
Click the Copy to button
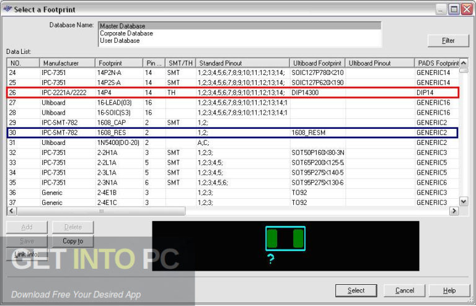[73, 241]
